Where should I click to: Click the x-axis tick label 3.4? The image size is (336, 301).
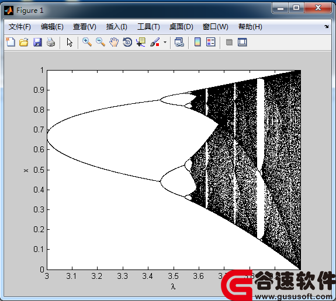148,276
